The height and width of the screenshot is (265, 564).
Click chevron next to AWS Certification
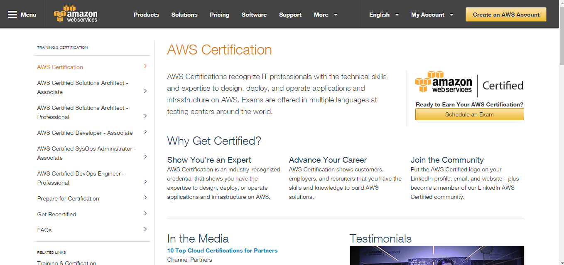click(145, 66)
